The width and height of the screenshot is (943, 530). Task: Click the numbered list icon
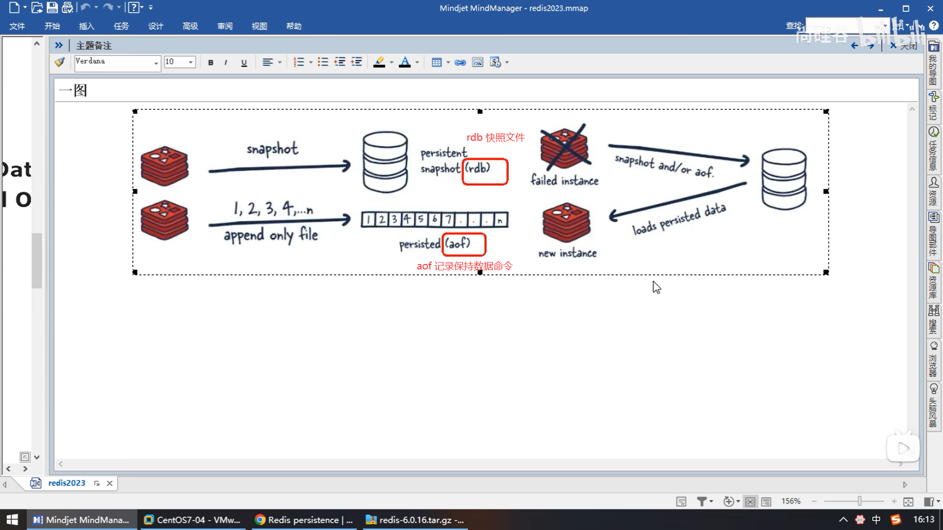pyautogui.click(x=299, y=62)
